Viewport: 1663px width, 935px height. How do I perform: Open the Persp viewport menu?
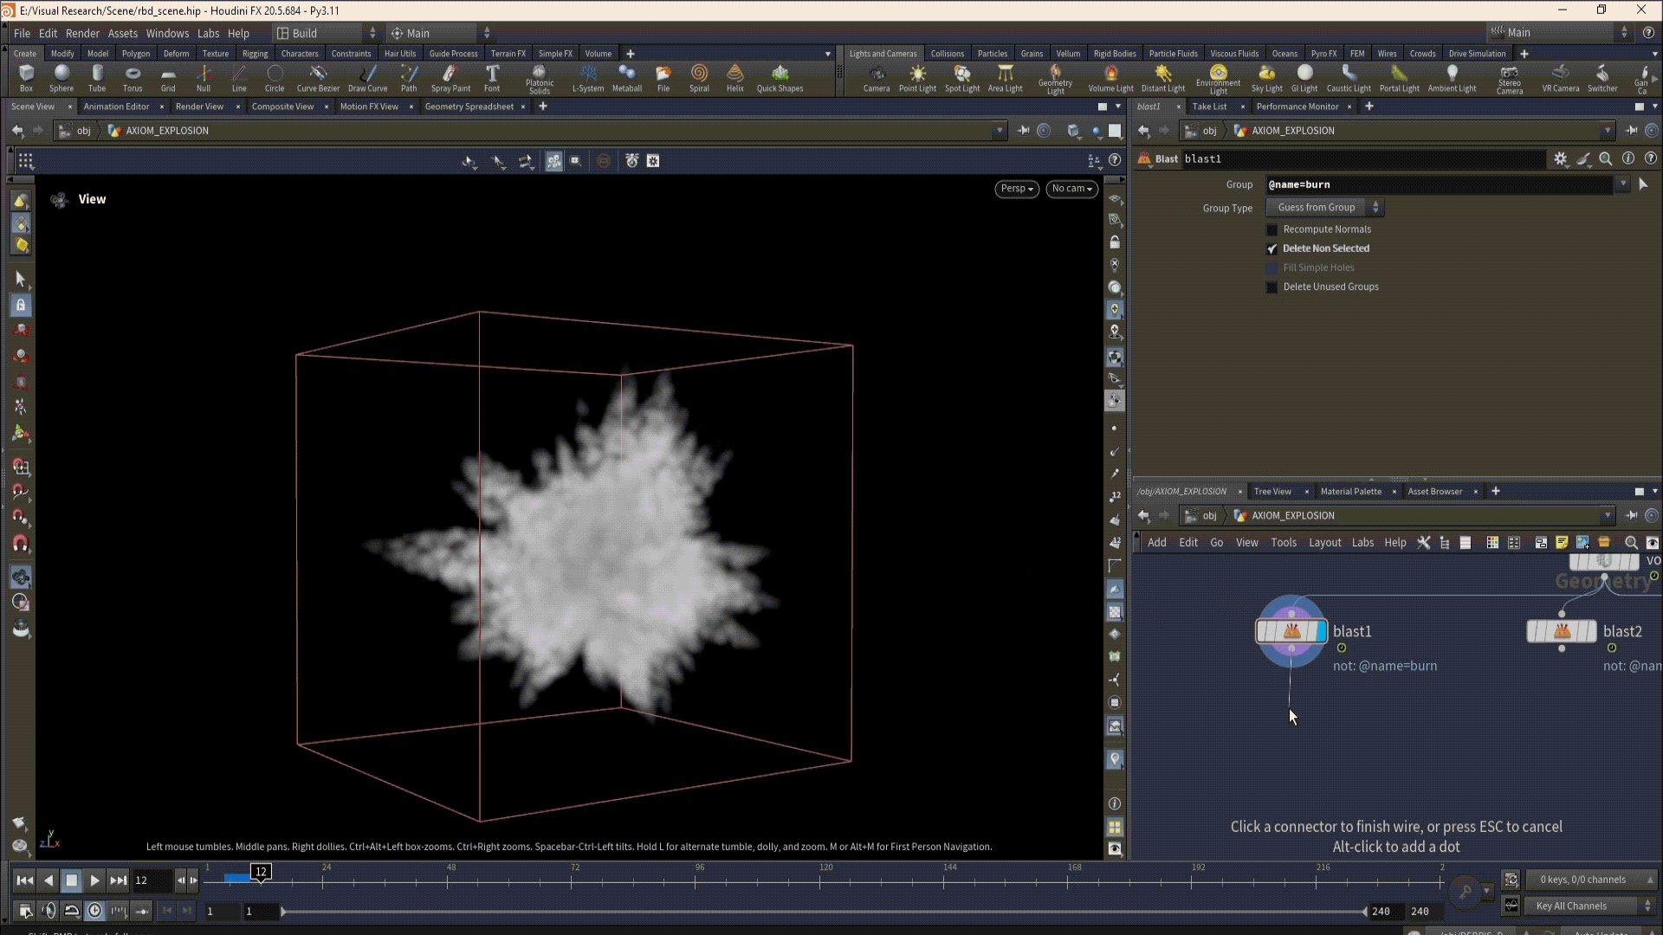pos(1016,189)
